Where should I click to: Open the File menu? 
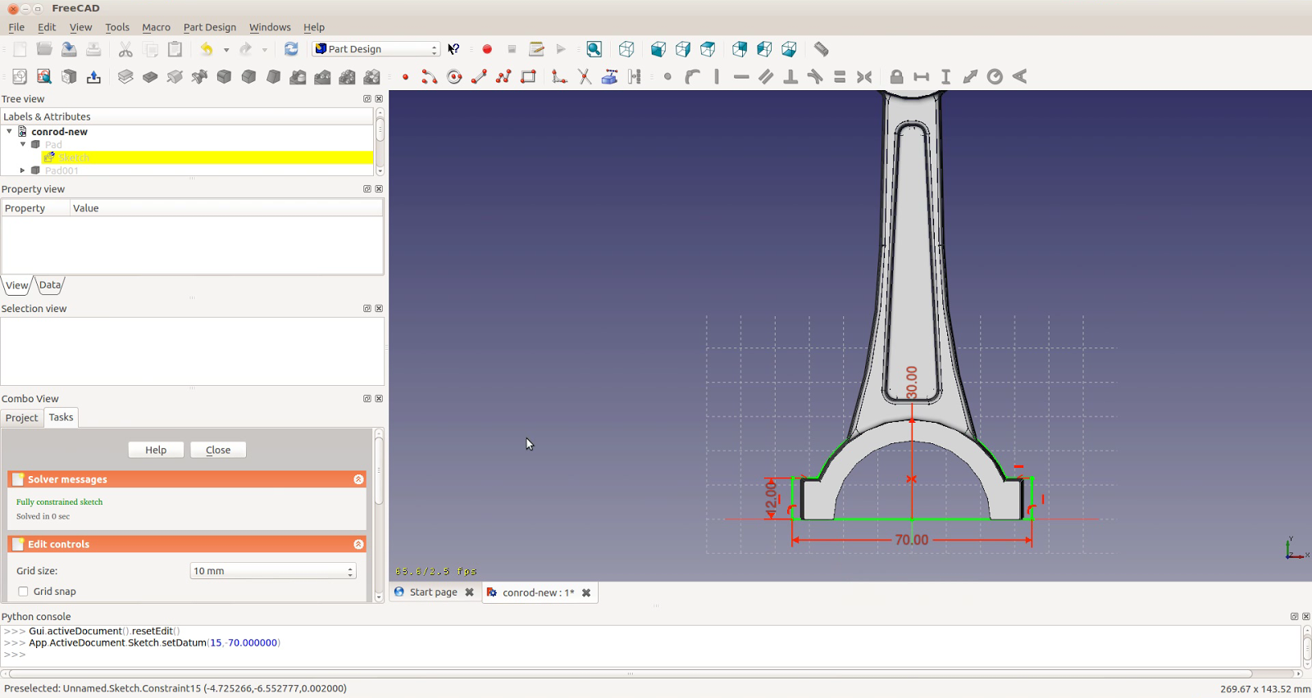coord(16,27)
